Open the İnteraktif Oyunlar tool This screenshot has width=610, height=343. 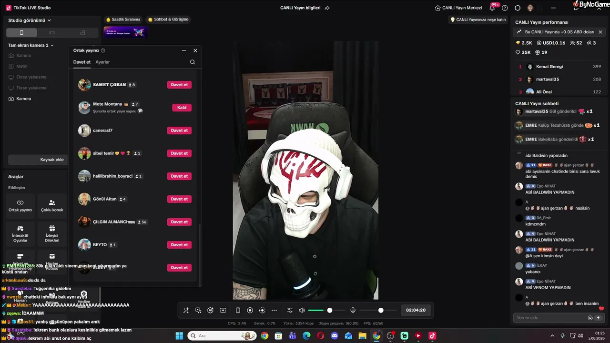(20, 234)
